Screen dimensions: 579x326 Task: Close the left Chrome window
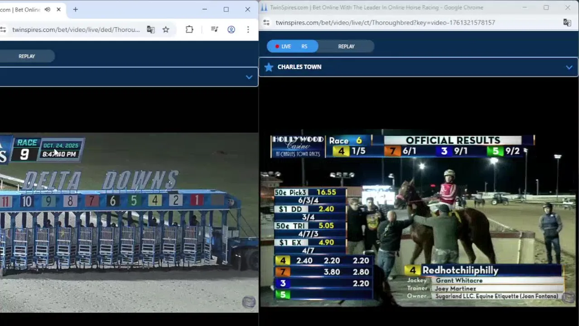[247, 10]
